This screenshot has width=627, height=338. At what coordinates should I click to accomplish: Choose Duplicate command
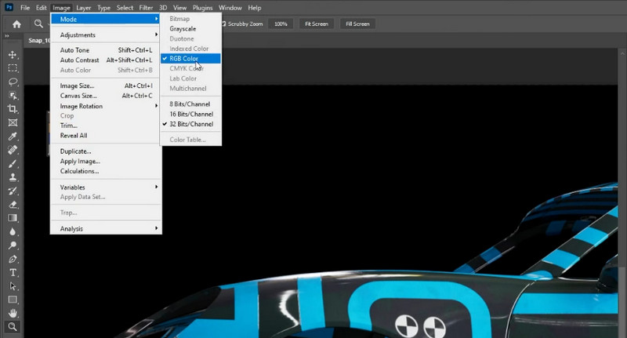106,151
